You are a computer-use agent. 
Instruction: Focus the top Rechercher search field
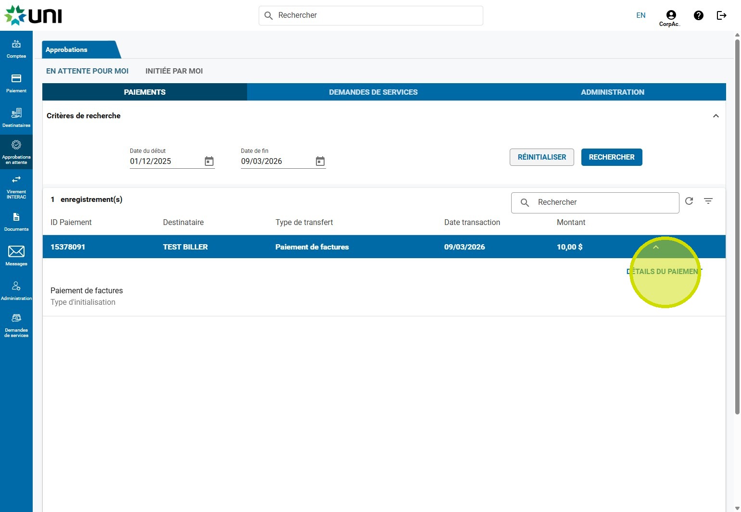click(371, 15)
